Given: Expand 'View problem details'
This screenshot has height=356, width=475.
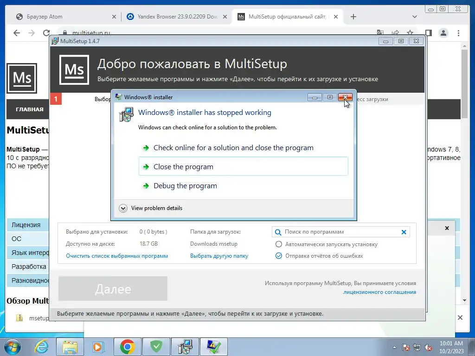Looking at the screenshot, I should tap(151, 208).
